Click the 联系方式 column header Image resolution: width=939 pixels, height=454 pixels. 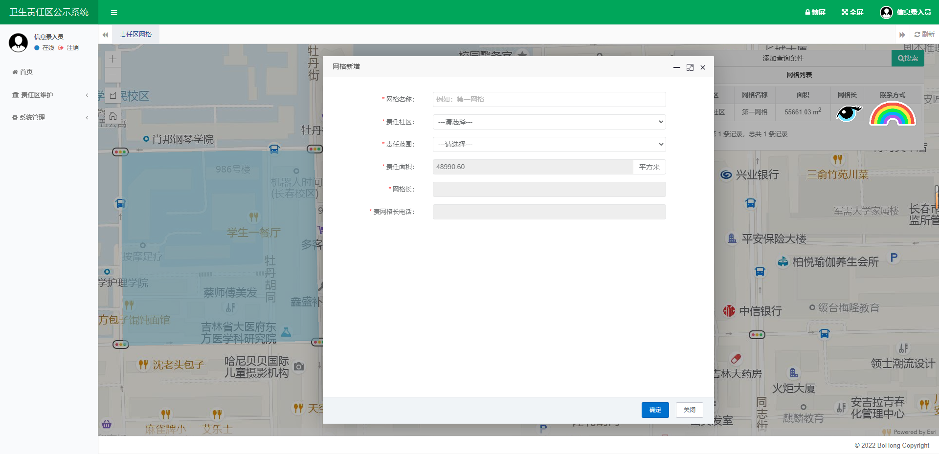click(x=893, y=95)
